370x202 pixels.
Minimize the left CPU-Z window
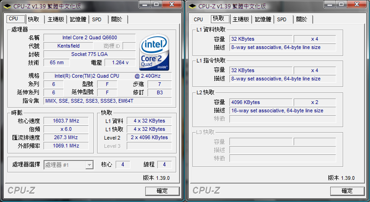coord(145,4)
